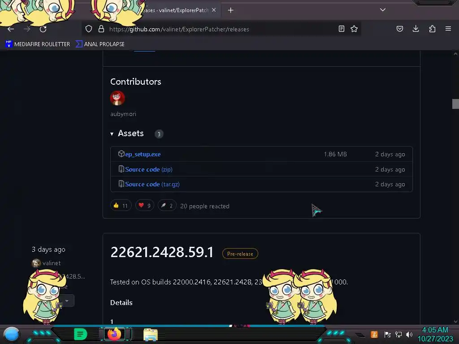Open the green notes app in taskbar
Viewport: 459px width, 344px height.
[81, 334]
